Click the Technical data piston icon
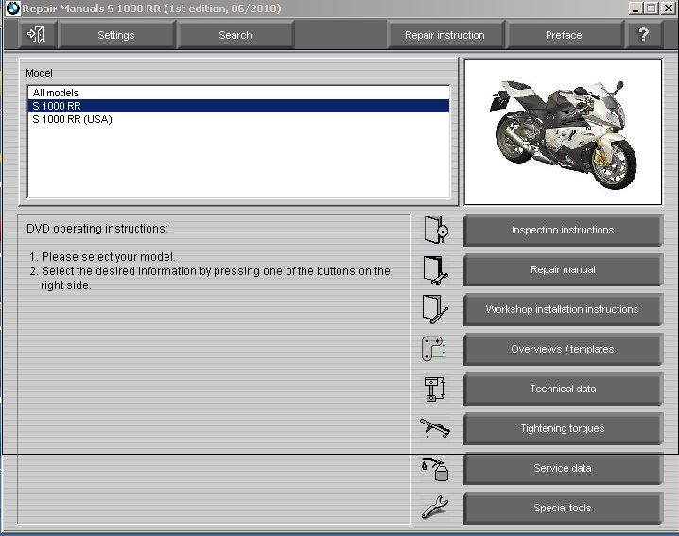 (x=433, y=389)
